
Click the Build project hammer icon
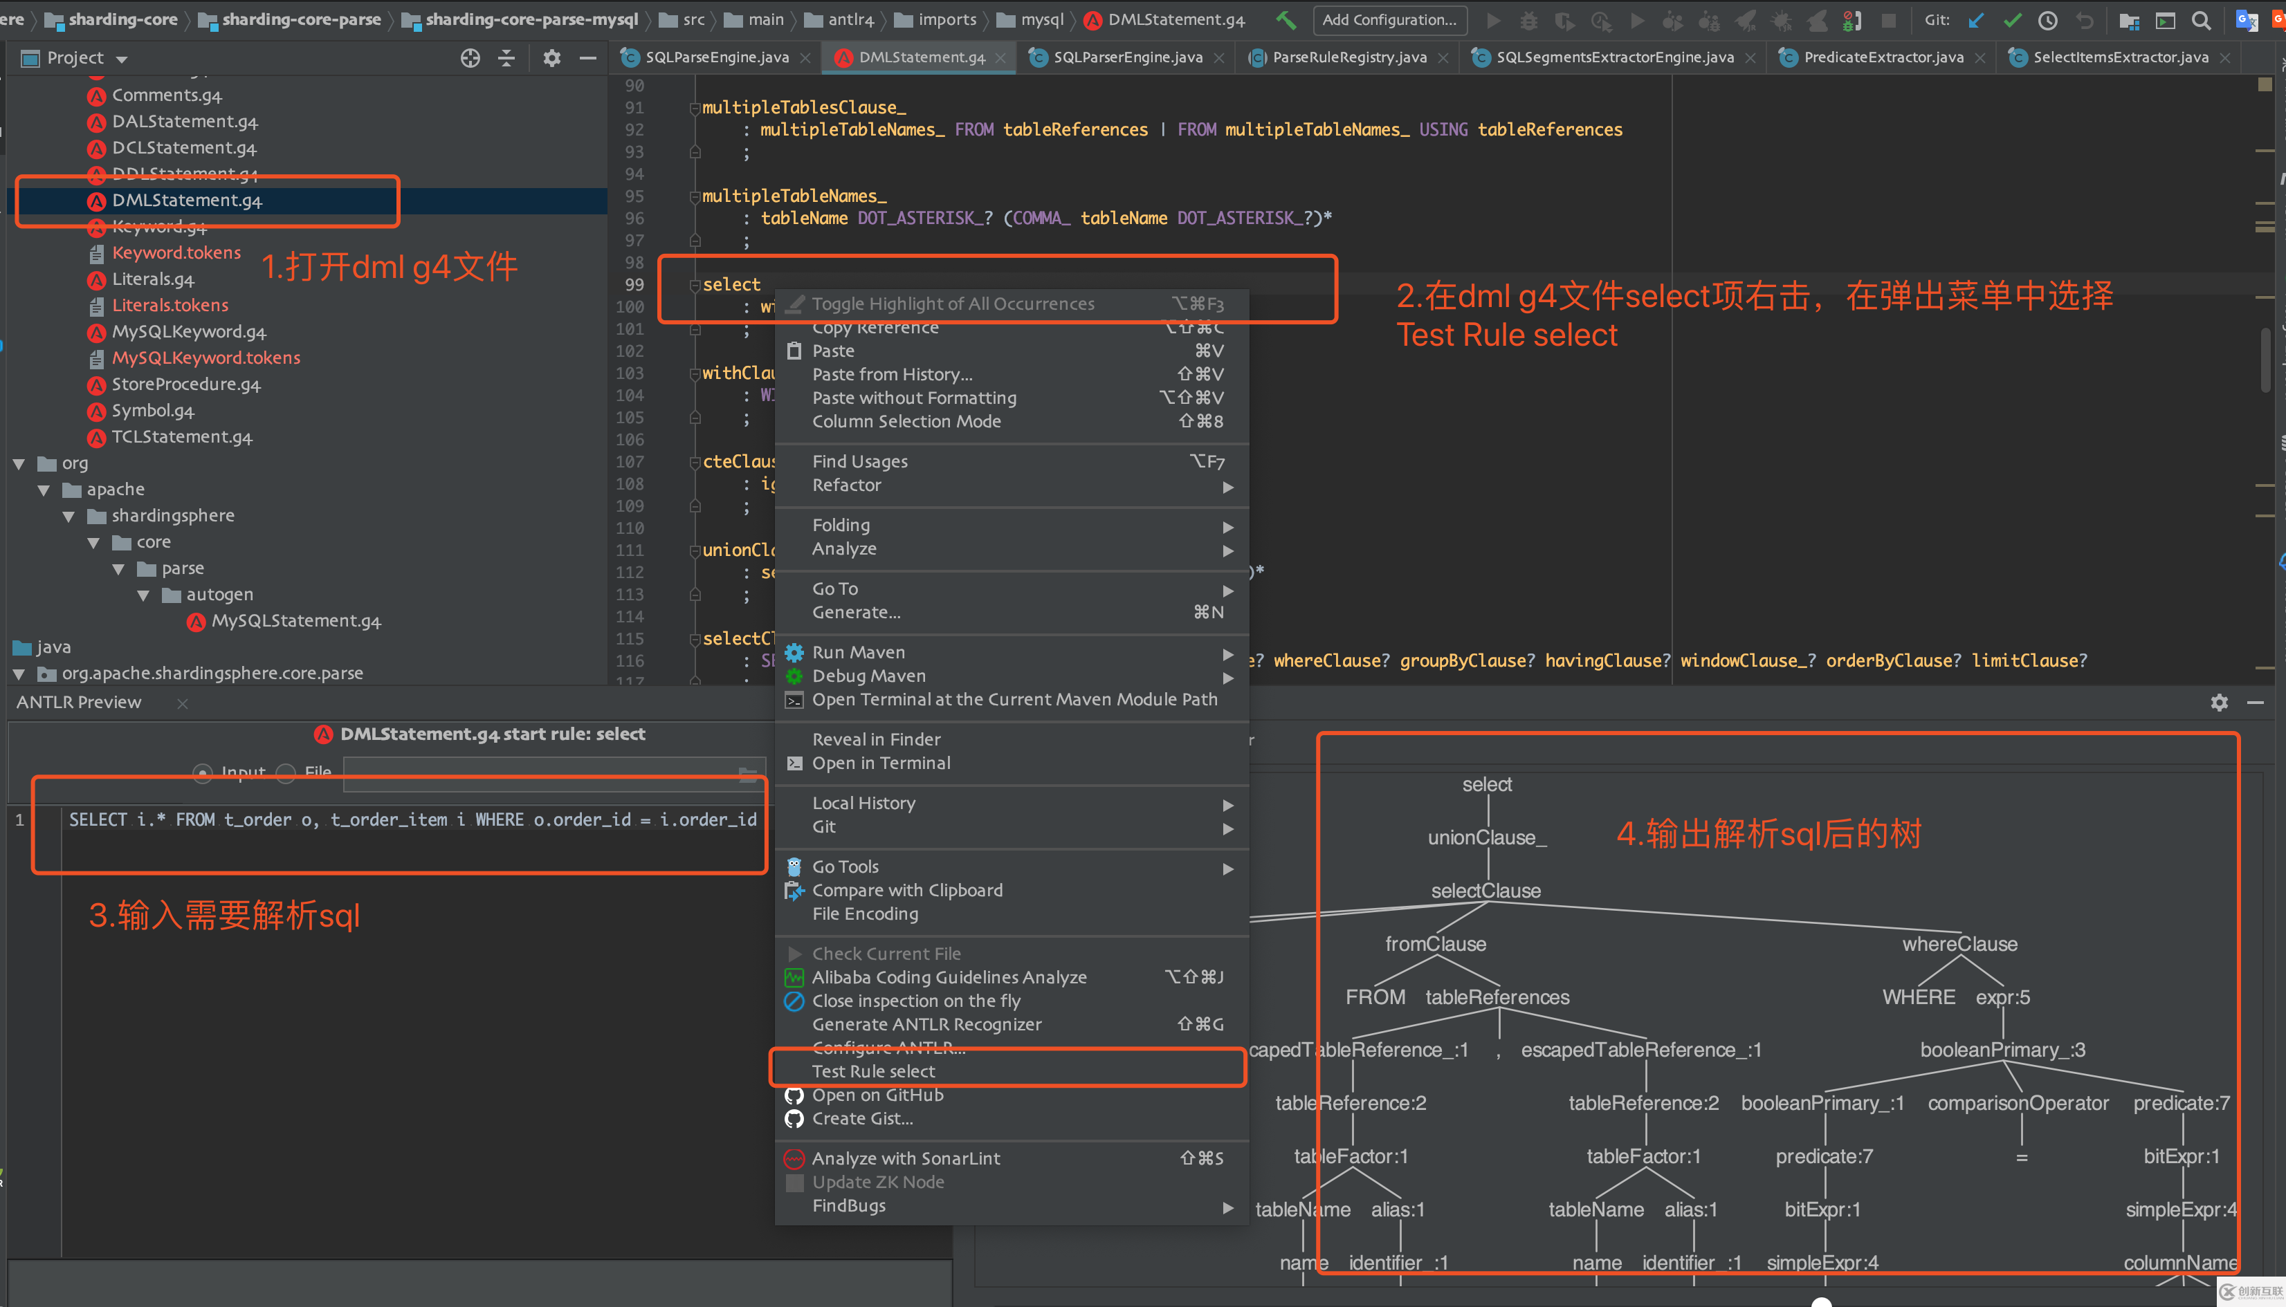(x=1286, y=20)
